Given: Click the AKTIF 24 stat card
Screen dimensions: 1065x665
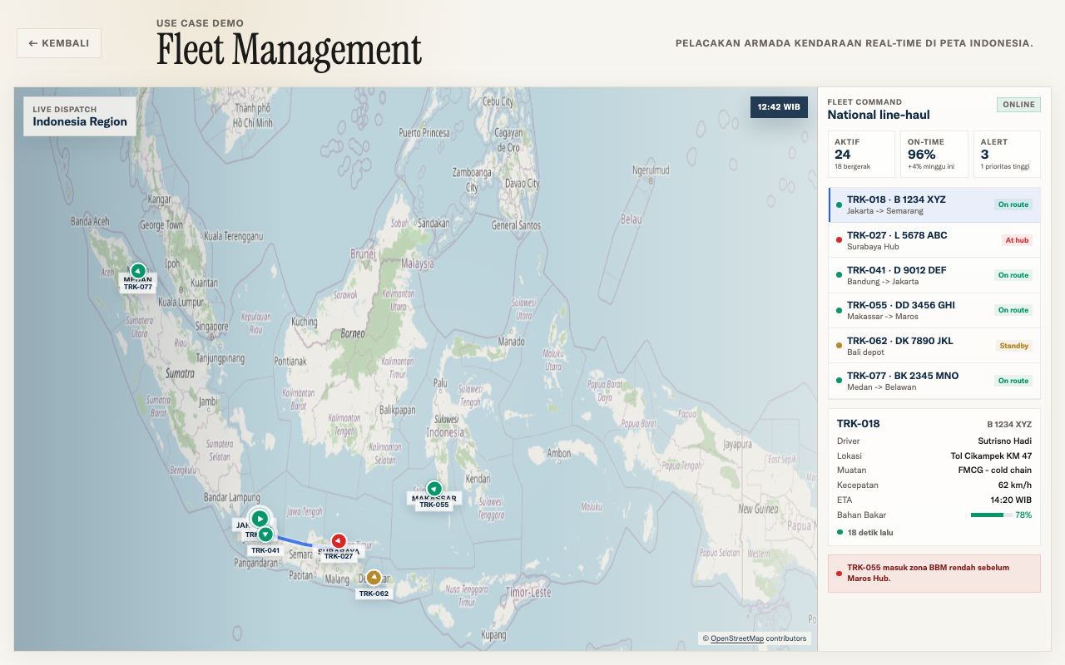Looking at the screenshot, I should 862,154.
